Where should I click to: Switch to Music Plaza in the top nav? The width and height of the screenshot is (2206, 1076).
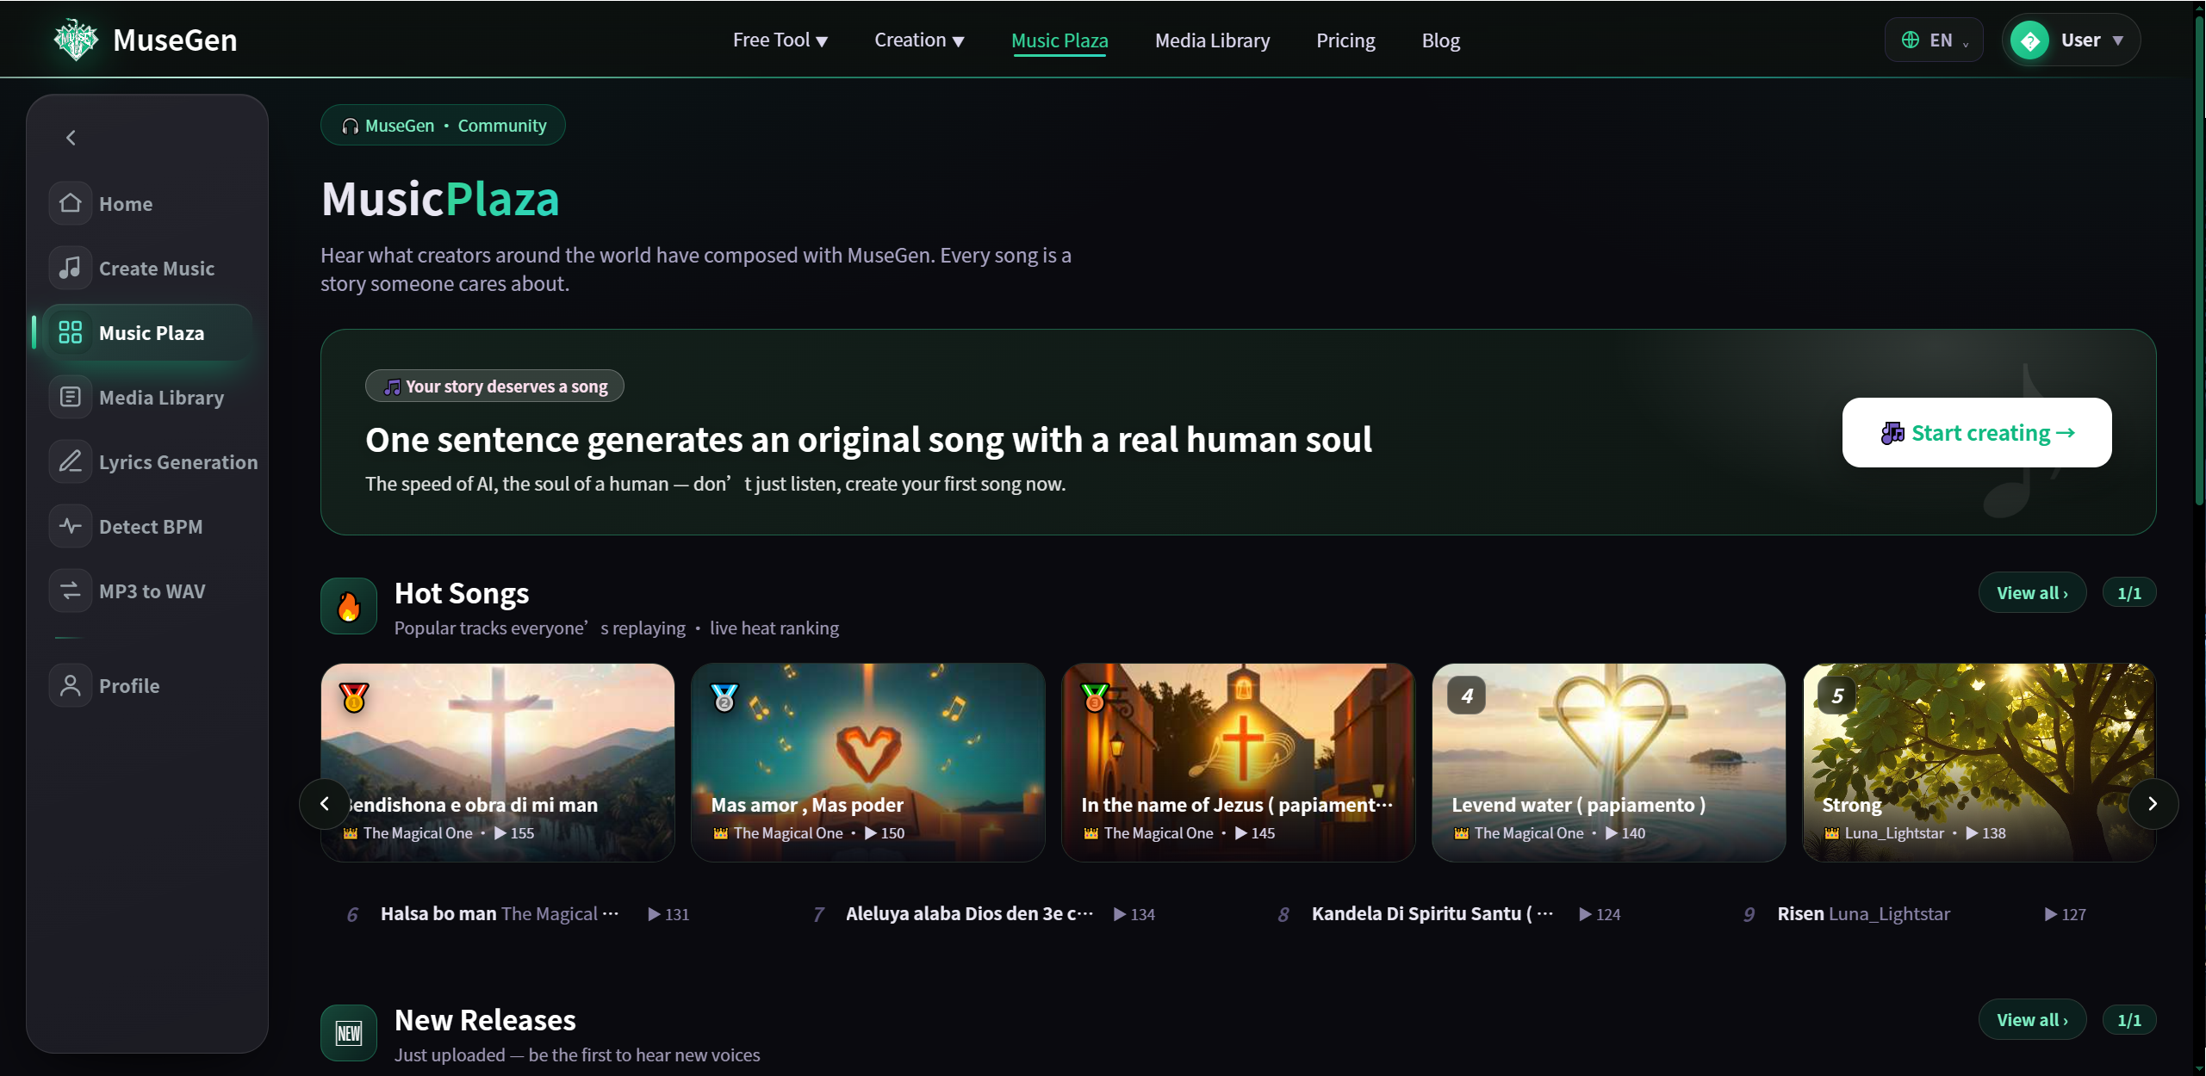(x=1060, y=40)
